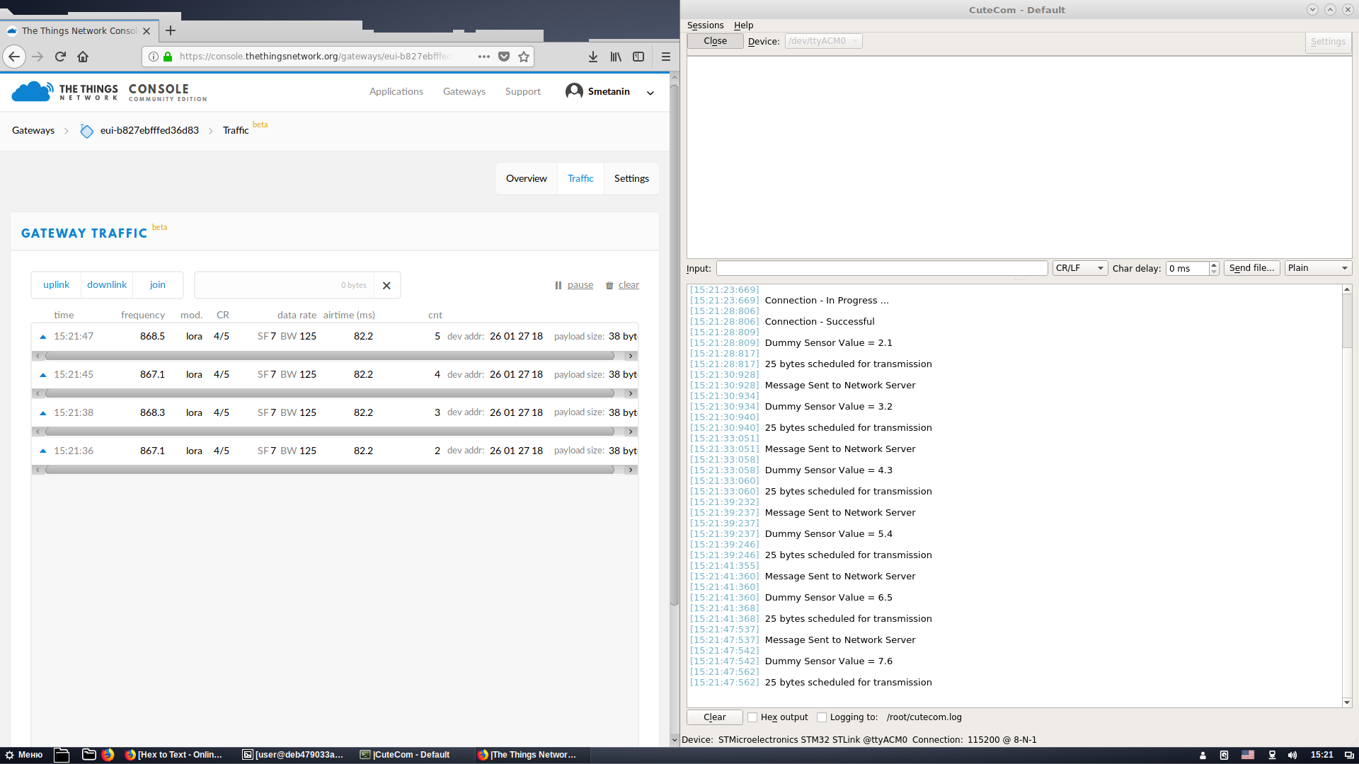Open Firefox downloads arrow
Screen dimensions: 1359x764
(593, 57)
